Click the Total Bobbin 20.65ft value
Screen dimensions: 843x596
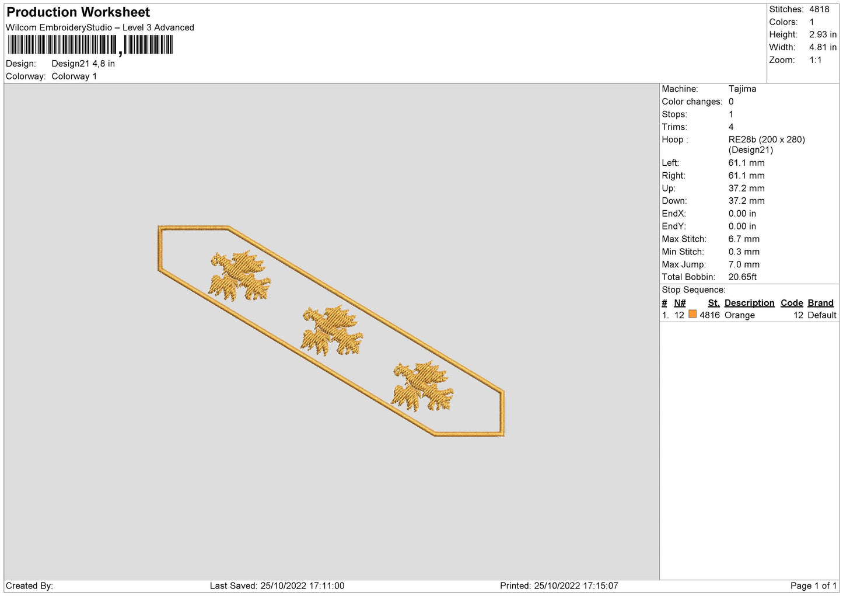click(742, 277)
